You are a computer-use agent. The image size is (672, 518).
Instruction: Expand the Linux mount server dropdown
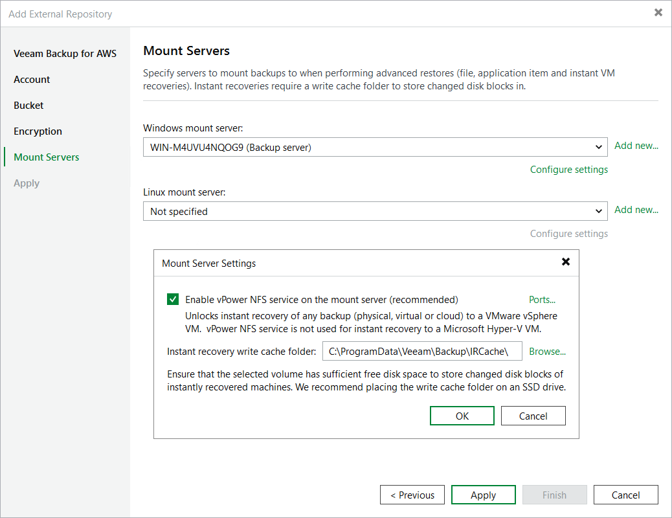coord(599,211)
